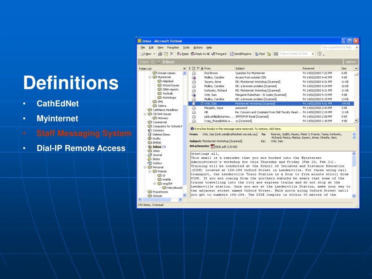Click the Reply to All button
372x279 pixels.
tap(200, 54)
